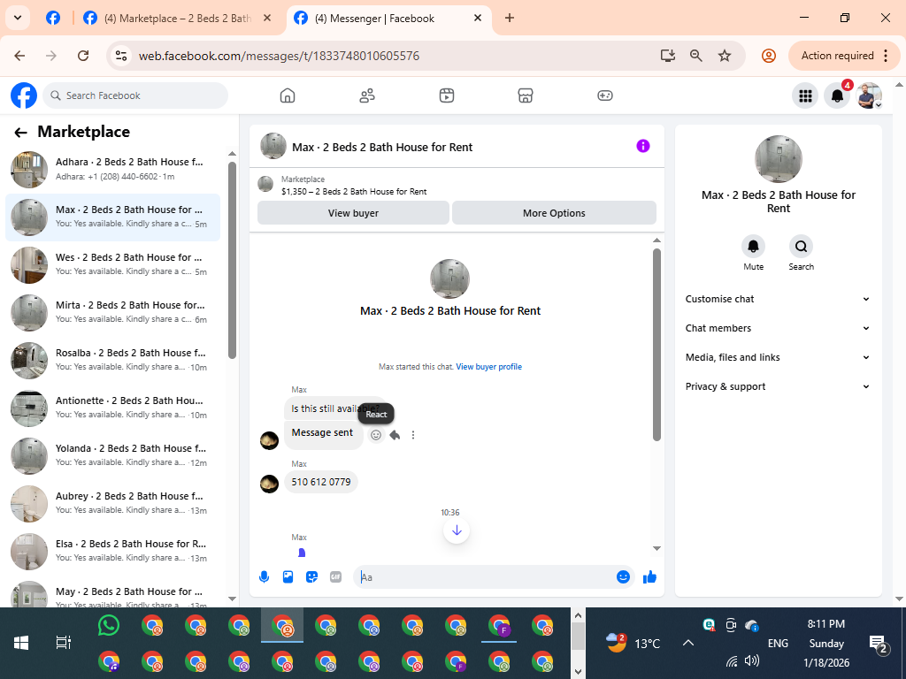Click the chat messages scrollbar
Screen dimensions: 906x679
[x=656, y=345]
